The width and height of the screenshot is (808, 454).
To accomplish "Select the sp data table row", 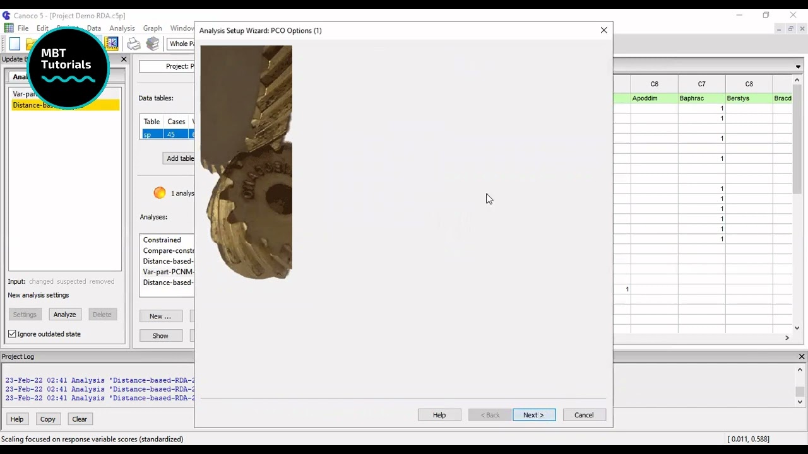I will tap(168, 134).
